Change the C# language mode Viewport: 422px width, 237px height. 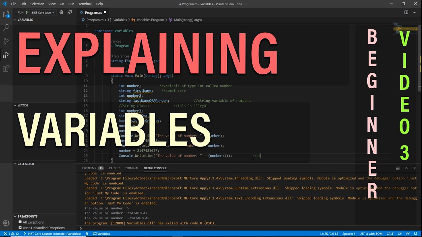[x=400, y=234]
